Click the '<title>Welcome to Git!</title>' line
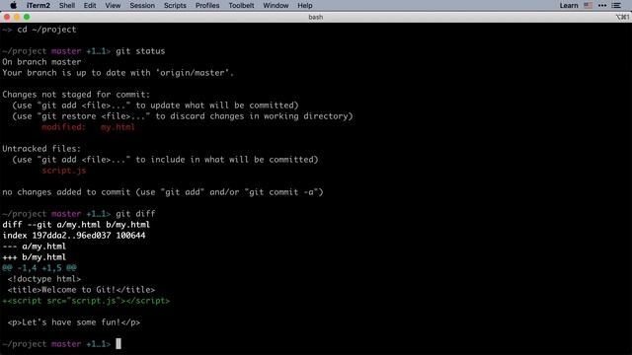 pyautogui.click(x=81, y=290)
